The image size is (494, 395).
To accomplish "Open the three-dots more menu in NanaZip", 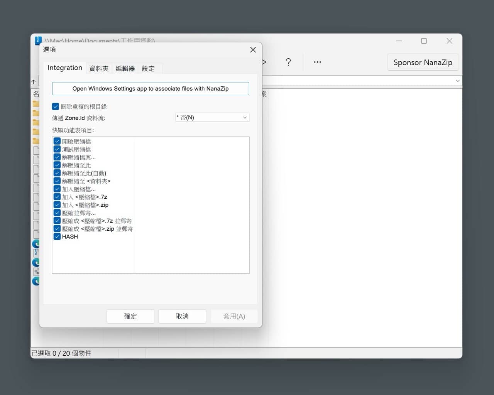I will pos(317,62).
